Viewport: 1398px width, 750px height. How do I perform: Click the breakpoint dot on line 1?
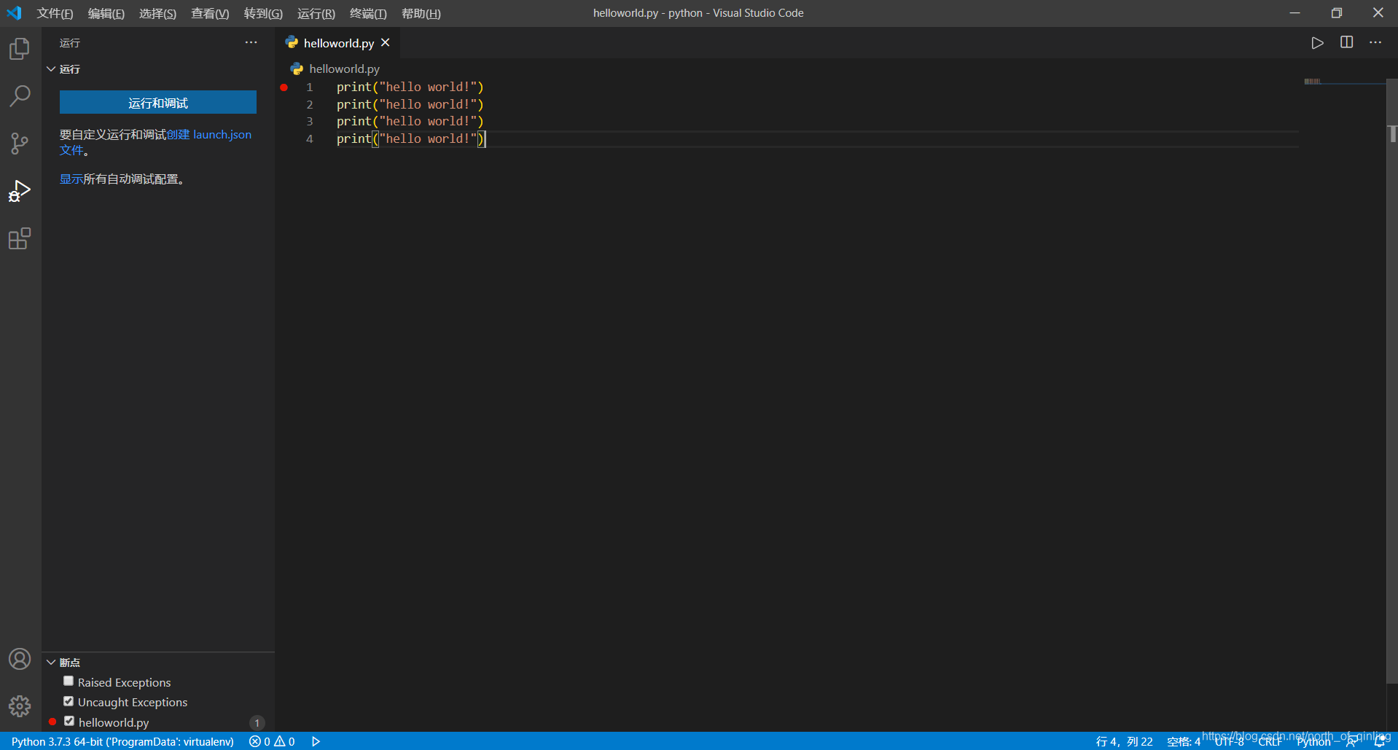click(284, 87)
